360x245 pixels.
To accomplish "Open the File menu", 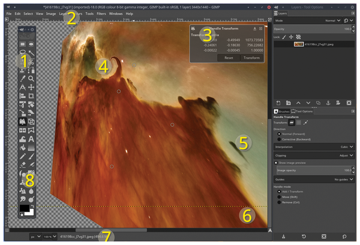I will point(9,14).
